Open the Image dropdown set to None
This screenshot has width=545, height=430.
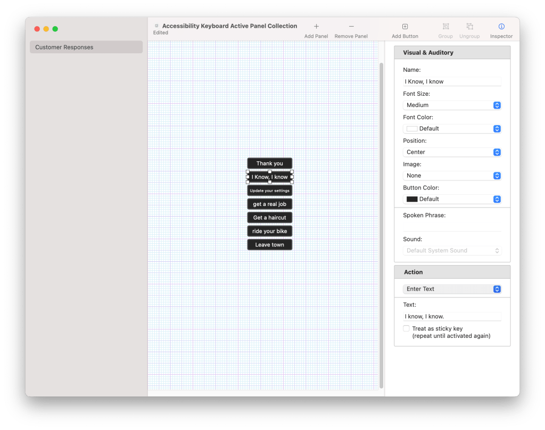pyautogui.click(x=452, y=176)
